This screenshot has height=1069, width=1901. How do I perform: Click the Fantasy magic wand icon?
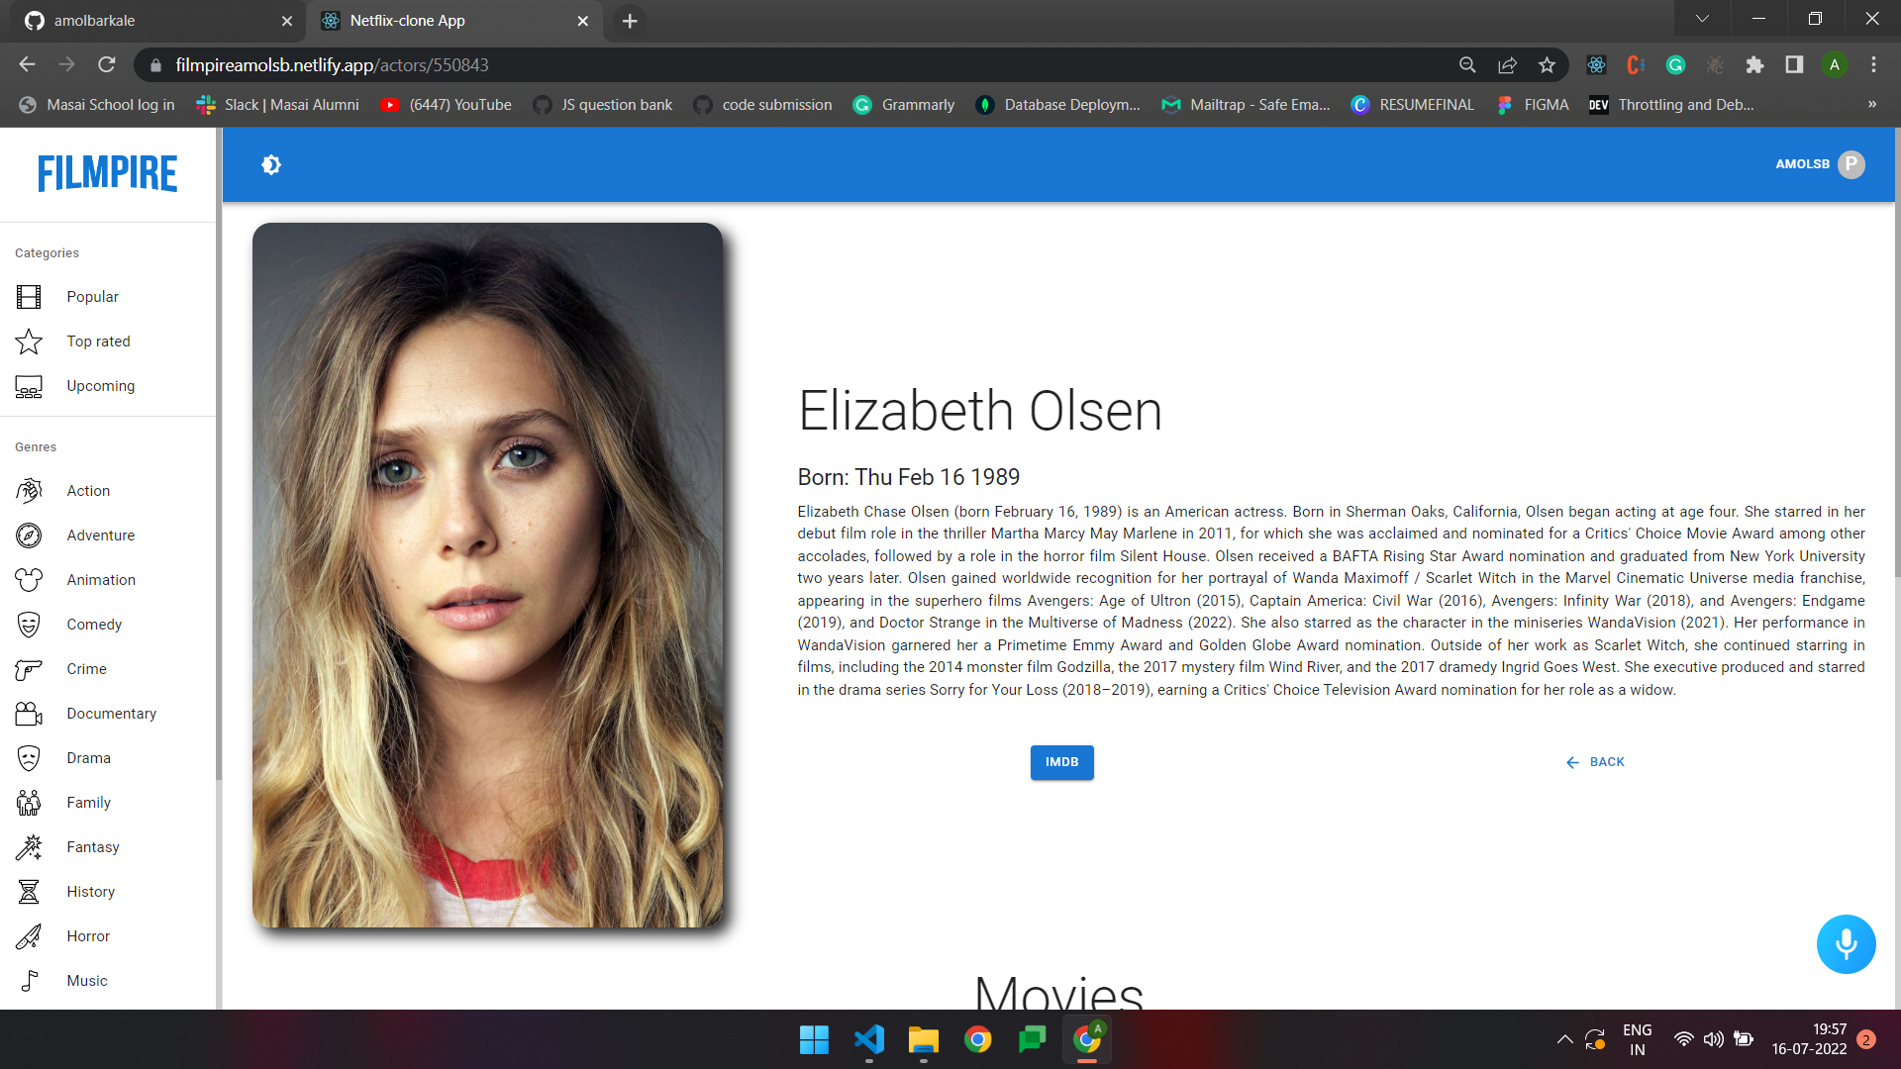pos(29,847)
